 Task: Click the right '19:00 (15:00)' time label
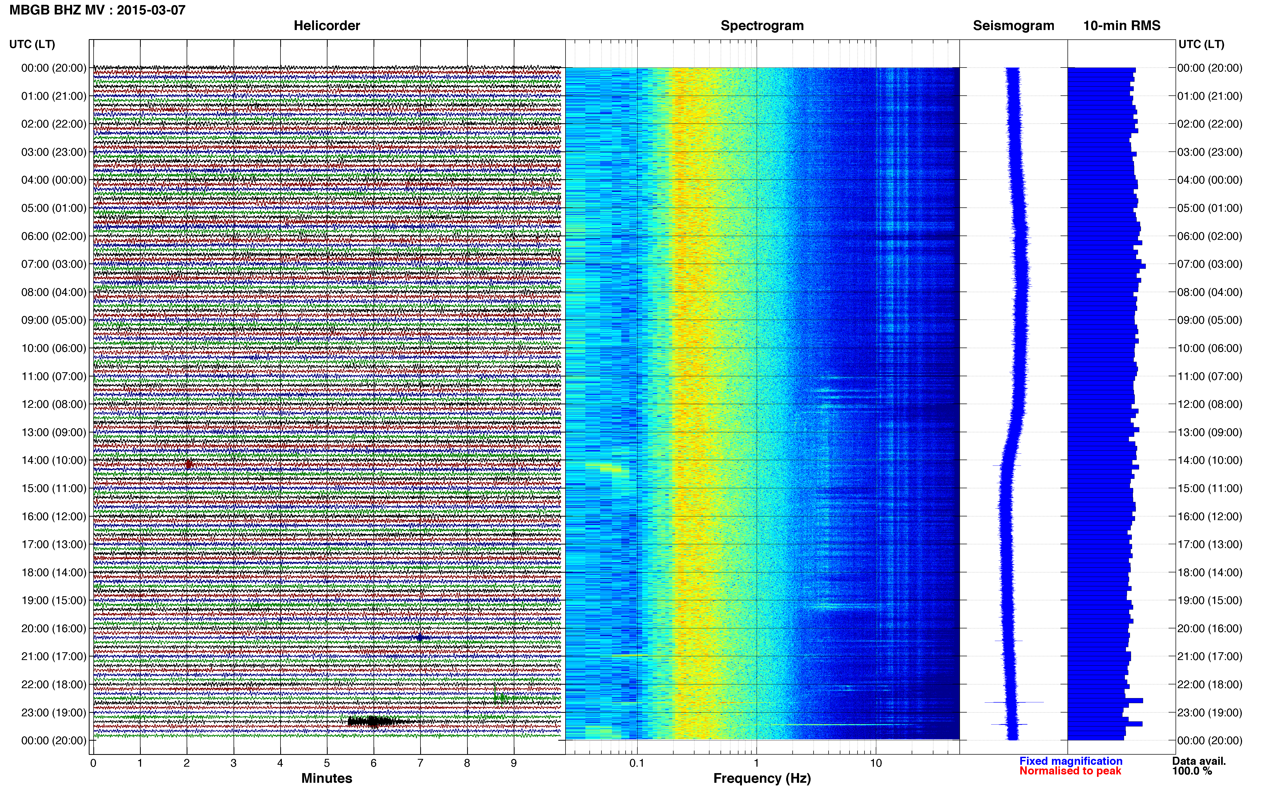click(x=1210, y=600)
